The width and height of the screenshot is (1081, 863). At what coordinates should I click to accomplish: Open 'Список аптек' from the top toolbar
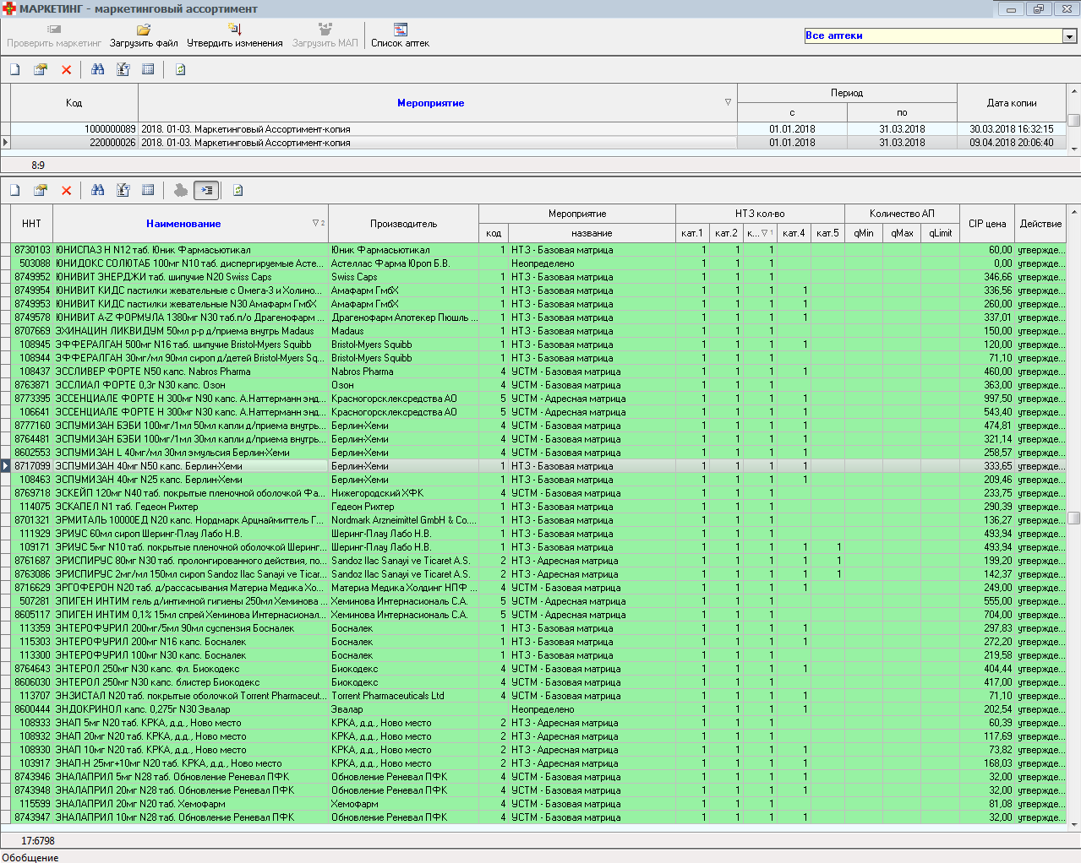point(400,35)
